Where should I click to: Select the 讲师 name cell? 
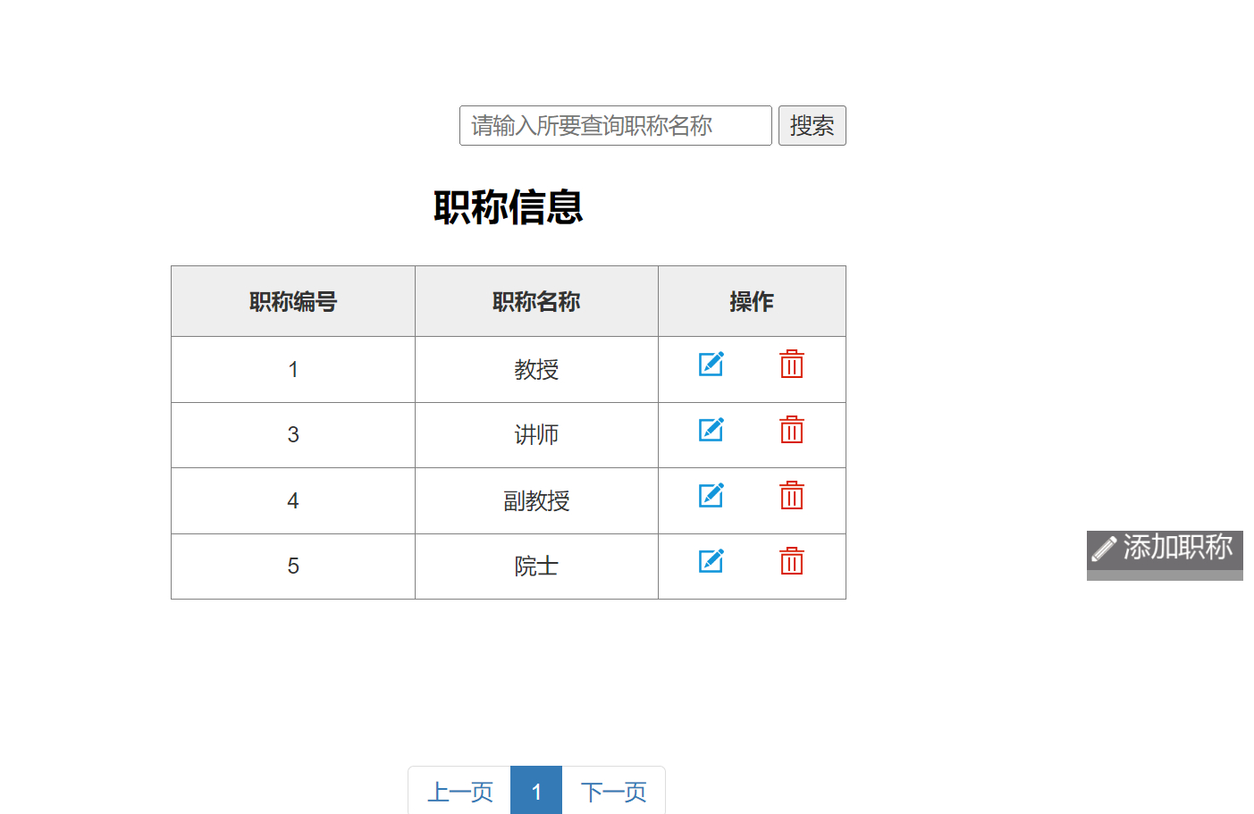(x=536, y=435)
